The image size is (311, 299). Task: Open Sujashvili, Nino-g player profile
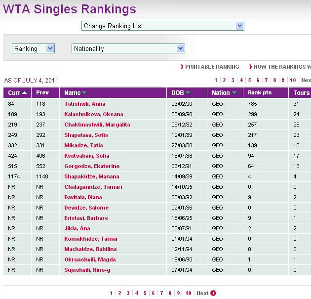(87, 270)
